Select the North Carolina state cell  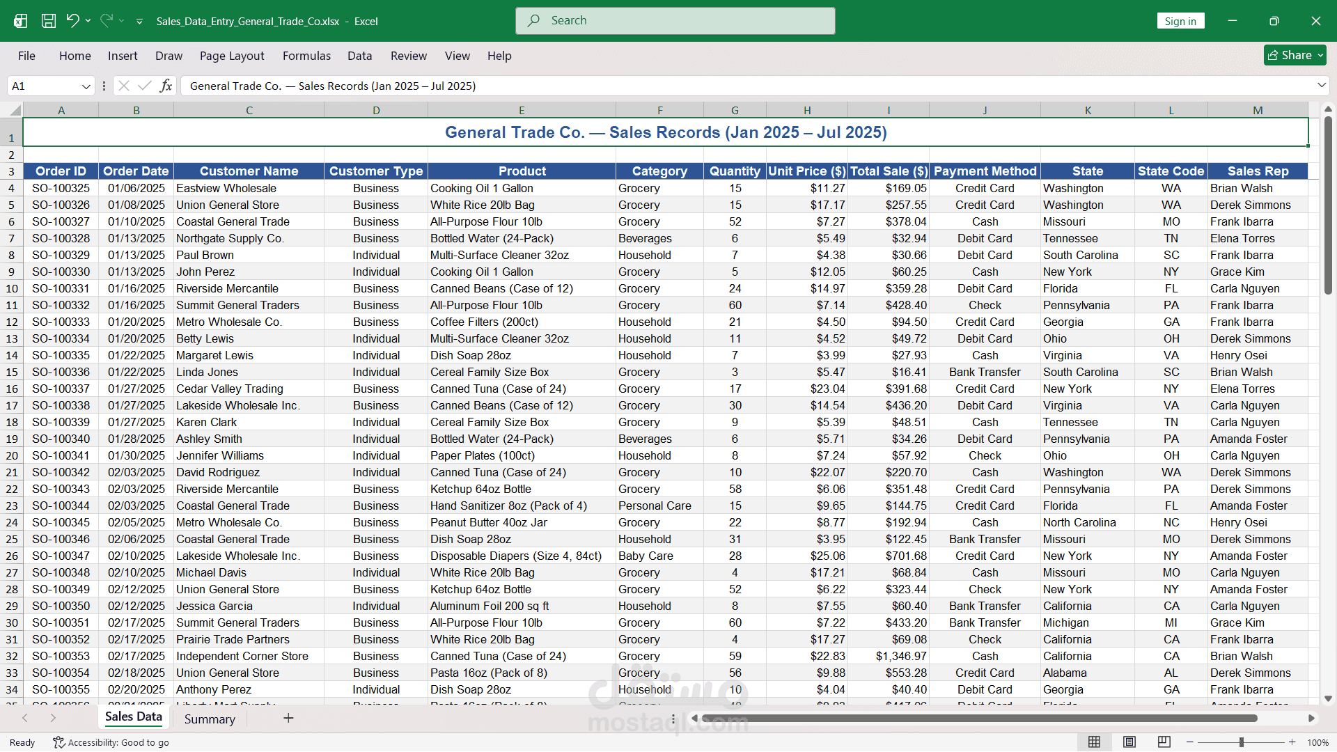tap(1088, 522)
